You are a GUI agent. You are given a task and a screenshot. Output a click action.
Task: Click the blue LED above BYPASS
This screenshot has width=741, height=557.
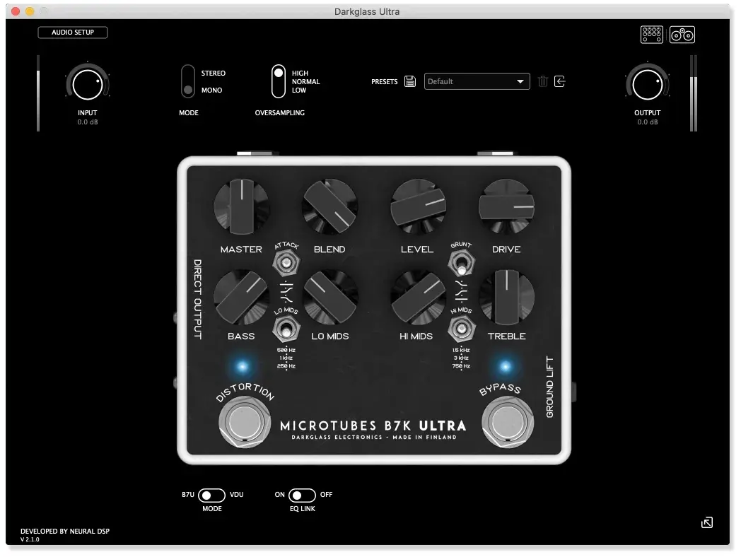click(505, 367)
